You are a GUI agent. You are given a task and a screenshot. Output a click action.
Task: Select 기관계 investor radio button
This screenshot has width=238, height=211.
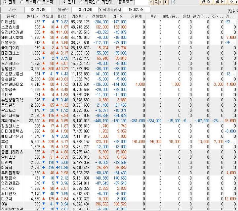pyautogui.click(x=98, y=2)
